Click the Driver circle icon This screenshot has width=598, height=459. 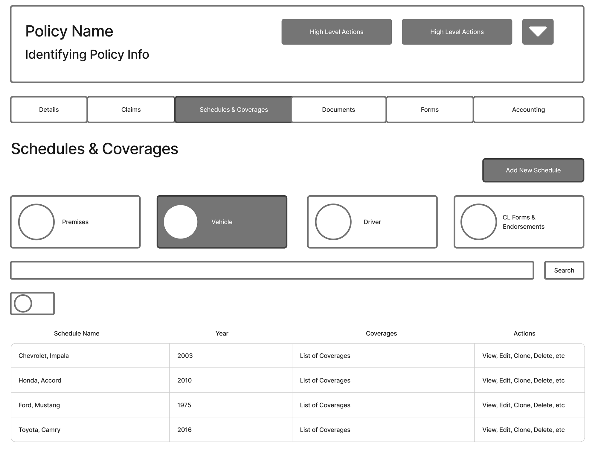pyautogui.click(x=333, y=222)
